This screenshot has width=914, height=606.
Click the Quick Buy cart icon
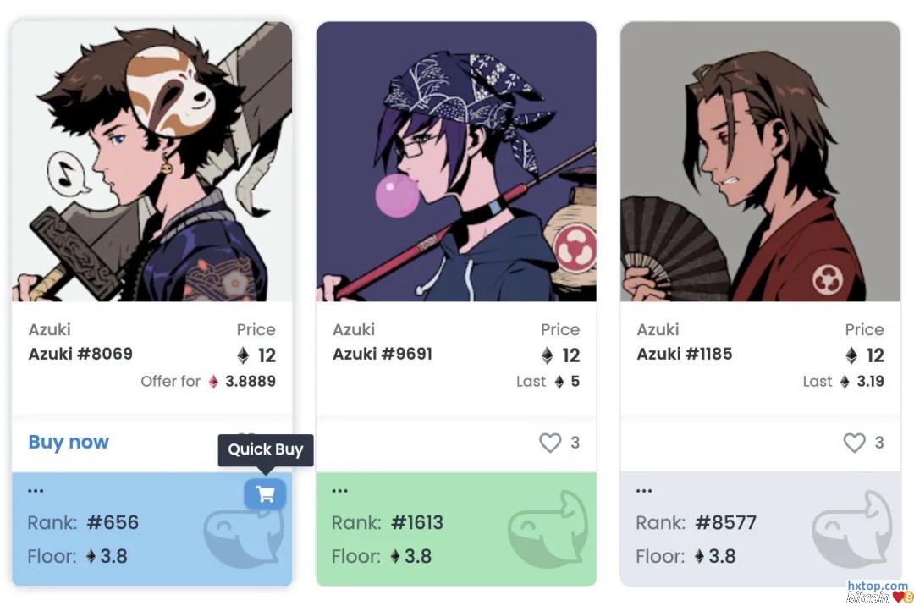[265, 494]
